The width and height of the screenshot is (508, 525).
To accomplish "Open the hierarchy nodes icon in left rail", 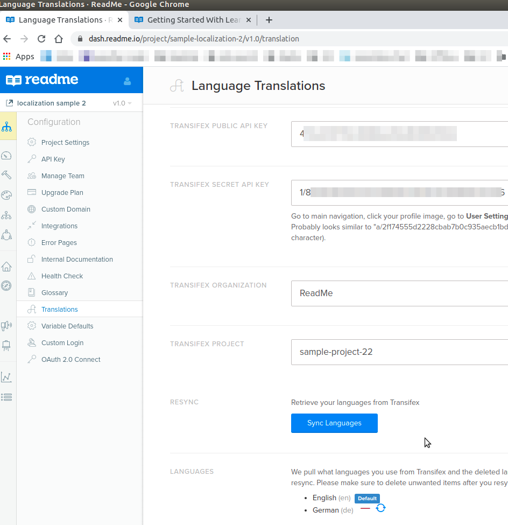I will (6, 215).
